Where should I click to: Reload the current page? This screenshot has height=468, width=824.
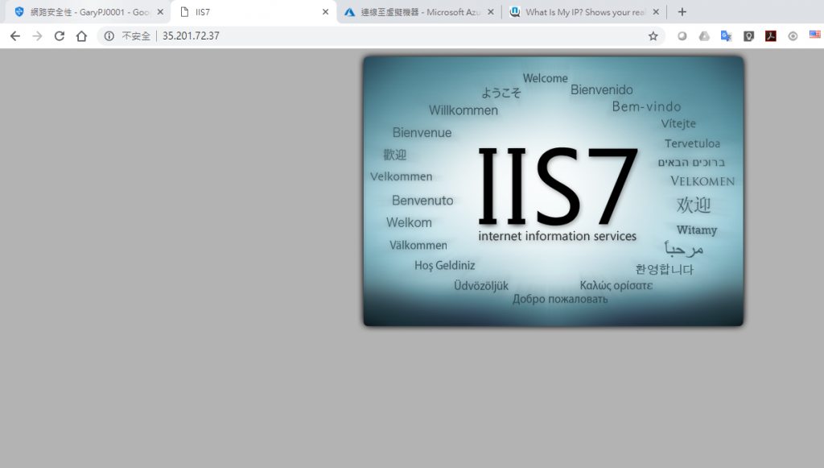tap(60, 35)
